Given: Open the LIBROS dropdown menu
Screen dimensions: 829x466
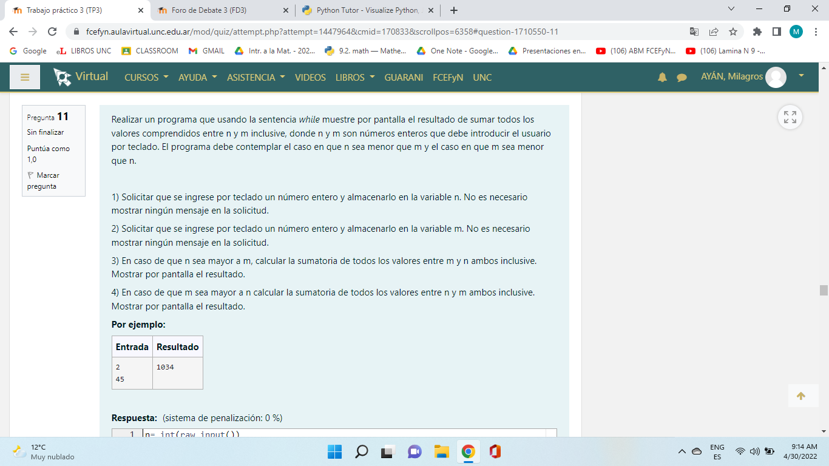Looking at the screenshot, I should 355,77.
